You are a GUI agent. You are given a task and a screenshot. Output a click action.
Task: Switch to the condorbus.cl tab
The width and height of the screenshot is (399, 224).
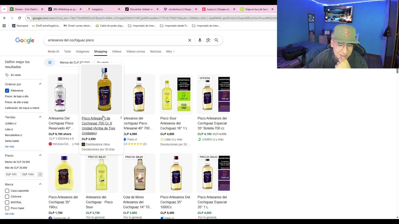(180, 9)
